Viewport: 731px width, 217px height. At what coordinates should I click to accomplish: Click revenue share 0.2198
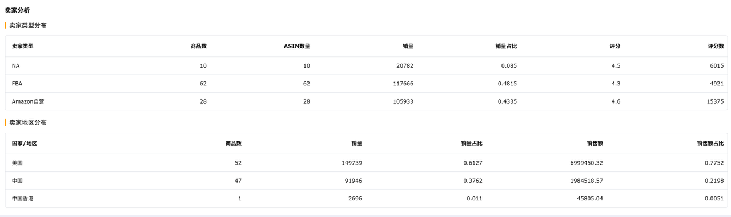tap(714, 181)
